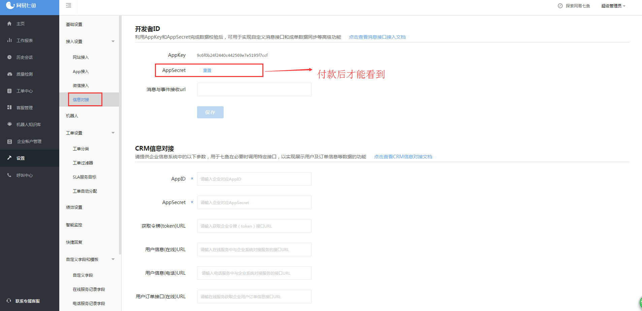
Task: Select the 客服管理 agent management icon
Action: pos(9,108)
